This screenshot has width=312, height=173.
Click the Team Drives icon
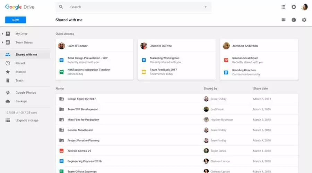click(8, 42)
